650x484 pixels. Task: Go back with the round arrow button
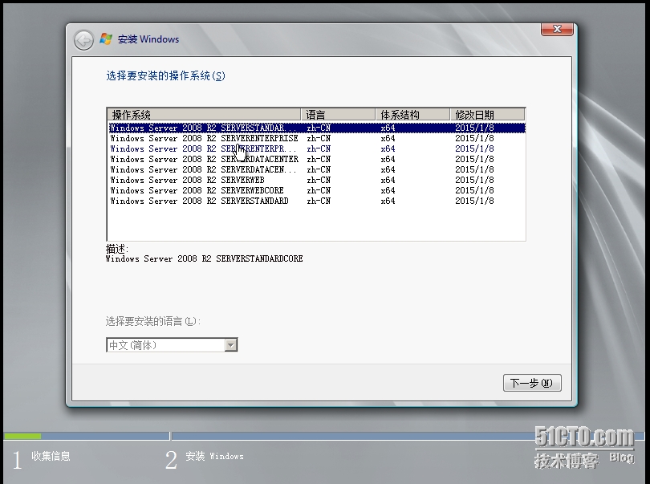(x=83, y=40)
